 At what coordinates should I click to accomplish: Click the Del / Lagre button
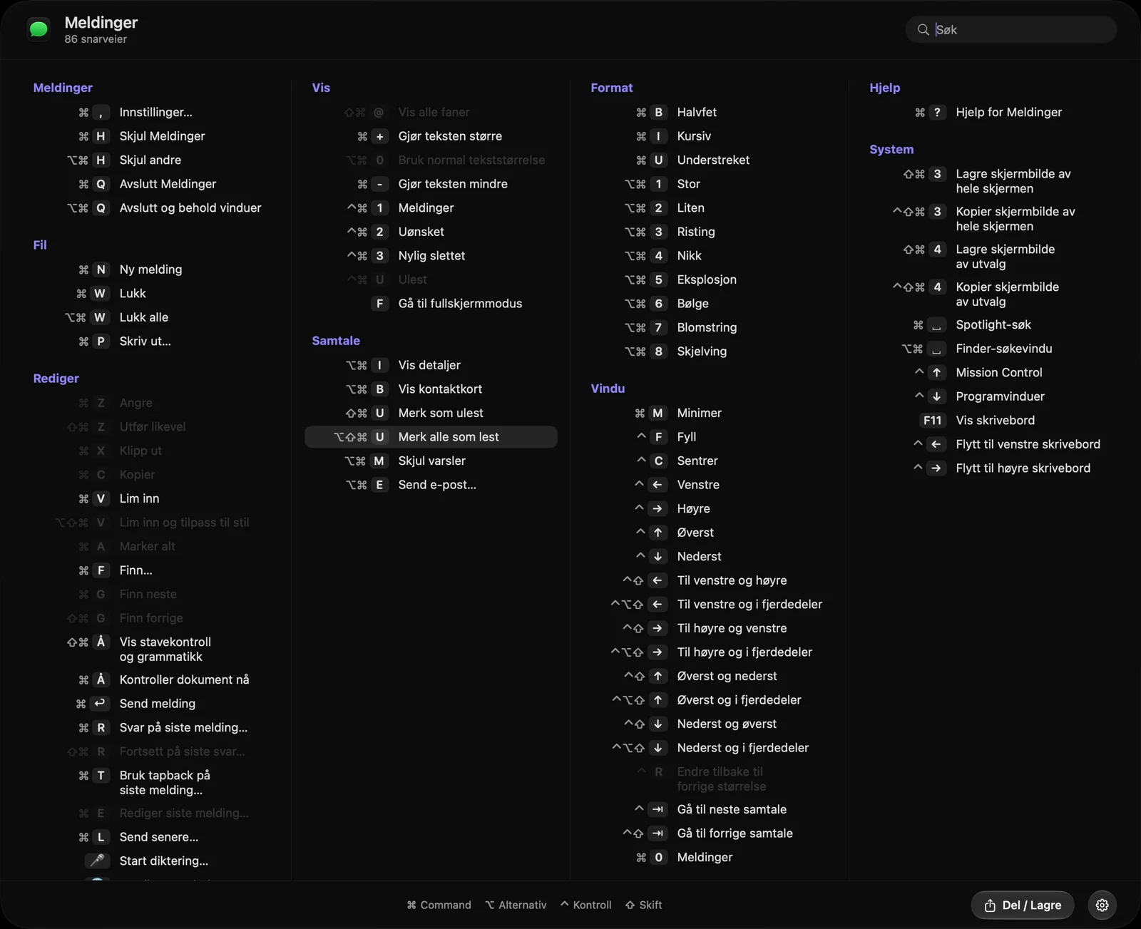coord(1022,905)
